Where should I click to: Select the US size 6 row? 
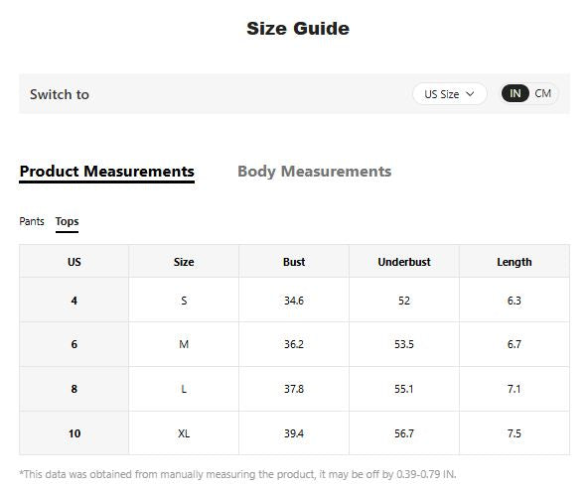coord(294,344)
